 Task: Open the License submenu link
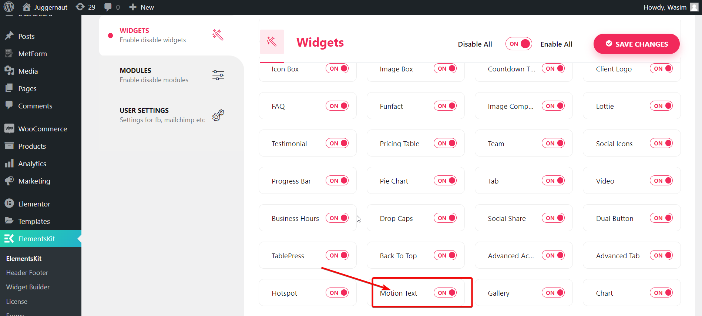tap(17, 301)
